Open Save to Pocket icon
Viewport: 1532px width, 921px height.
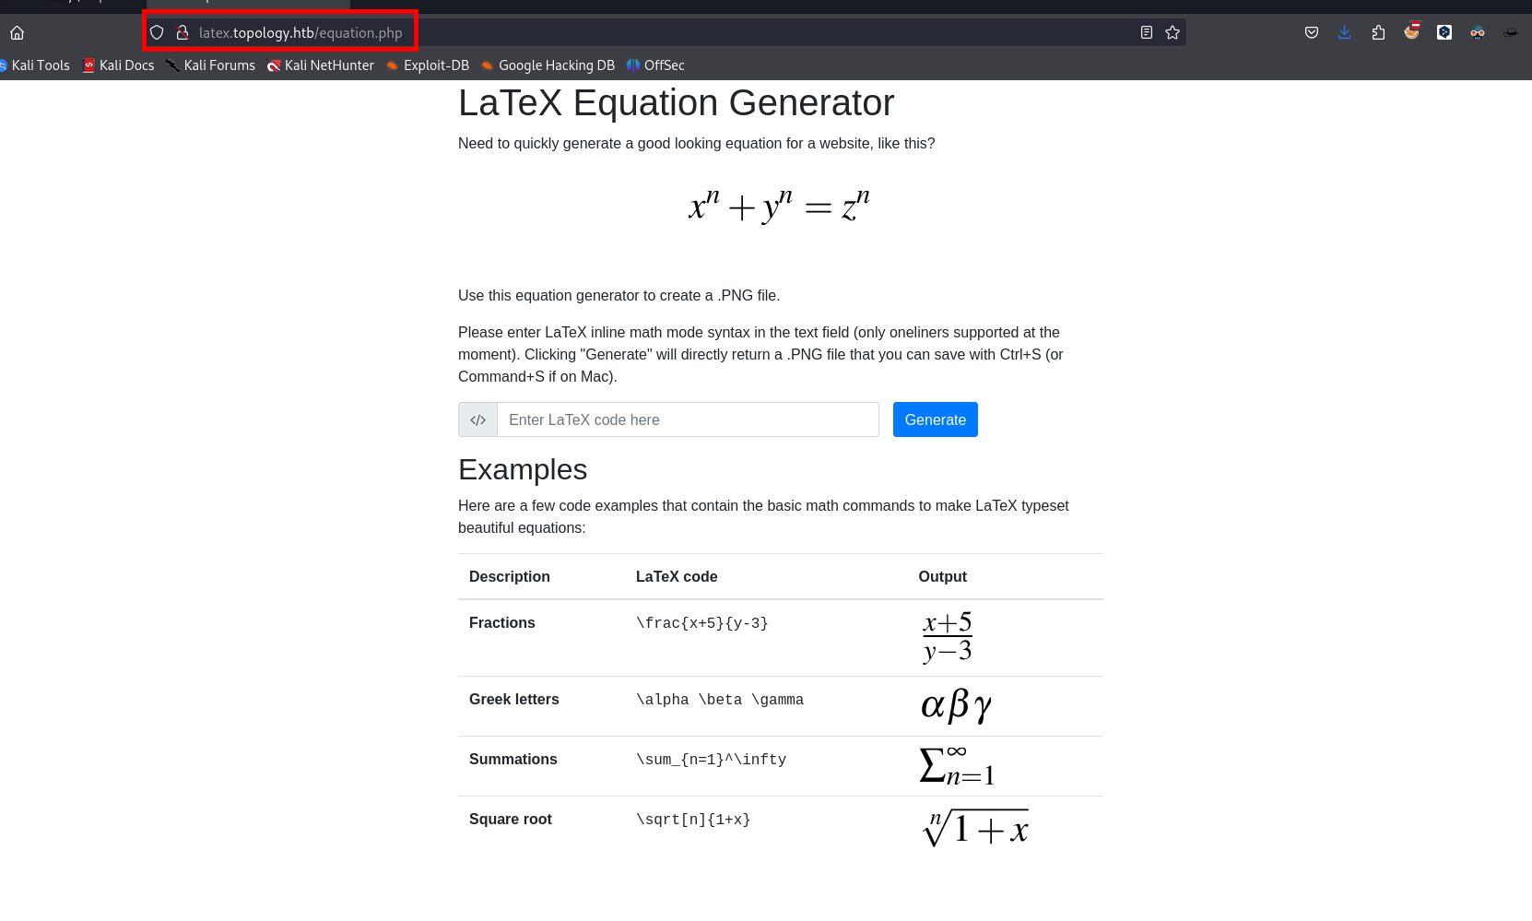pyautogui.click(x=1311, y=33)
